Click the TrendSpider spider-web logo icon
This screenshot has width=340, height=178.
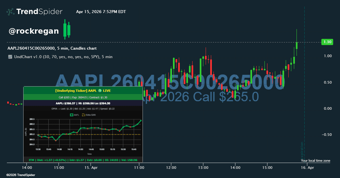pos(10,12)
